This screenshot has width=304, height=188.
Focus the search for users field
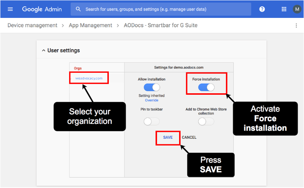tap(161, 9)
